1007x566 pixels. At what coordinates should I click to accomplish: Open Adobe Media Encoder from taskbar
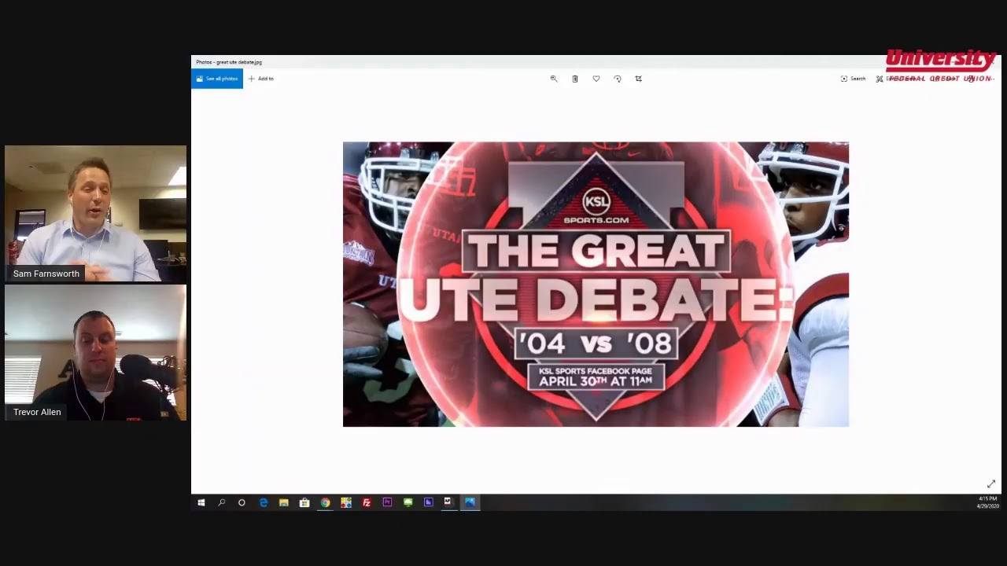pos(429,502)
